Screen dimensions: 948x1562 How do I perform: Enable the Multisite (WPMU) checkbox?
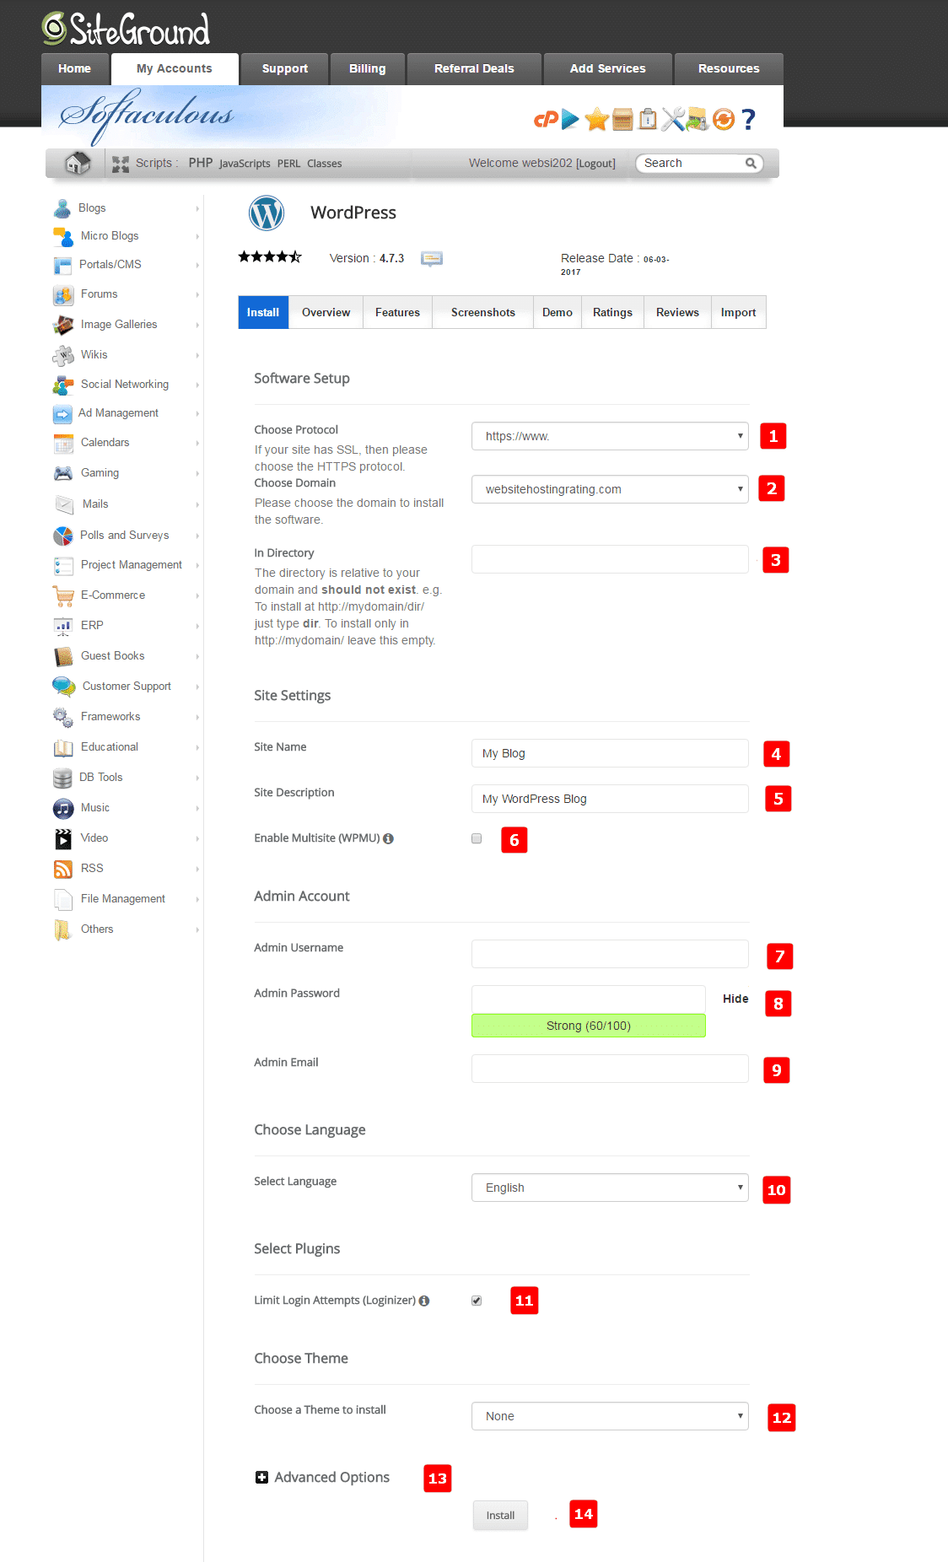tap(477, 838)
